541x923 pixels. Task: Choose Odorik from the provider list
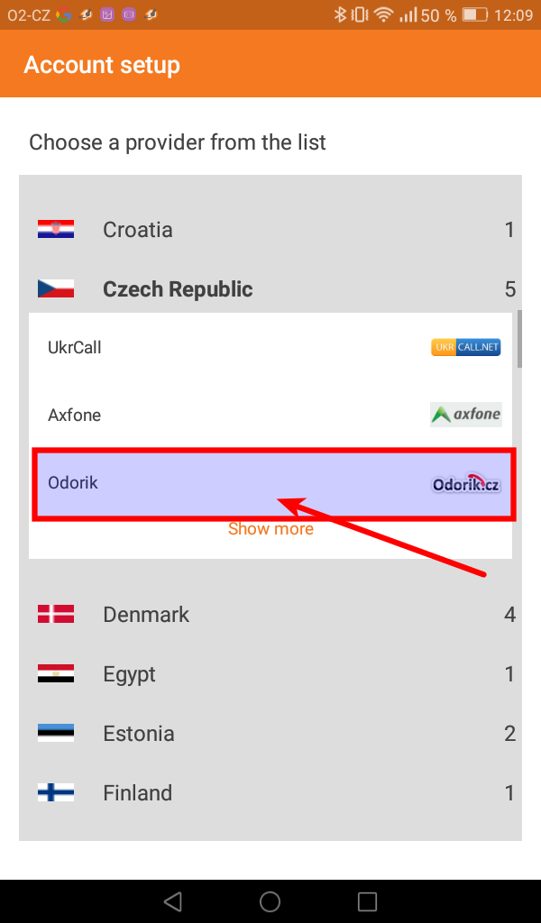tap(73, 483)
